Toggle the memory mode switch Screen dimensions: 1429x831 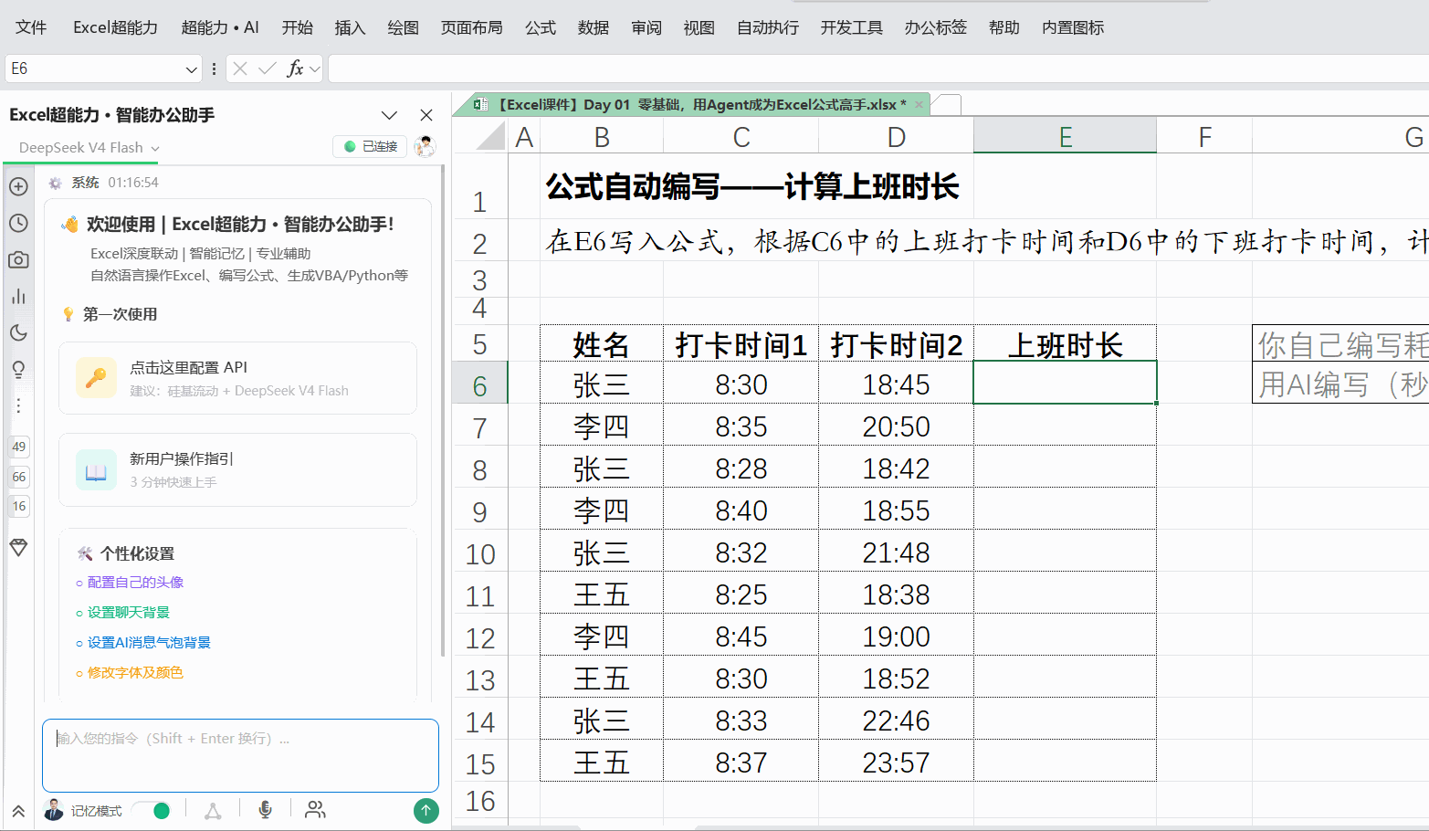(x=151, y=810)
